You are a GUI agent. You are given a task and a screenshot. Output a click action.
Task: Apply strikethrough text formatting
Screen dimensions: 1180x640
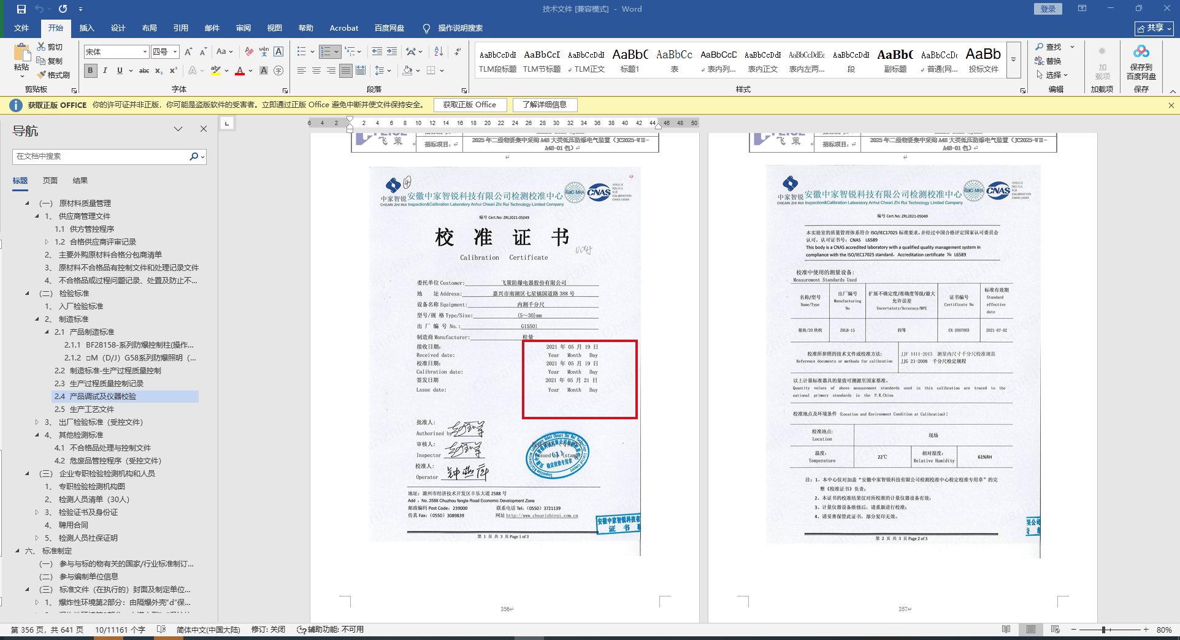tap(144, 70)
